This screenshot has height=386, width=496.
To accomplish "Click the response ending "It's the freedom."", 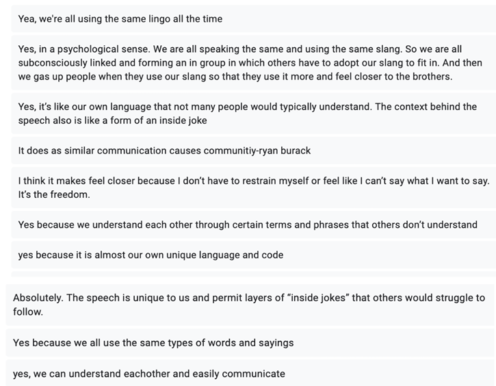I will pos(253,188).
